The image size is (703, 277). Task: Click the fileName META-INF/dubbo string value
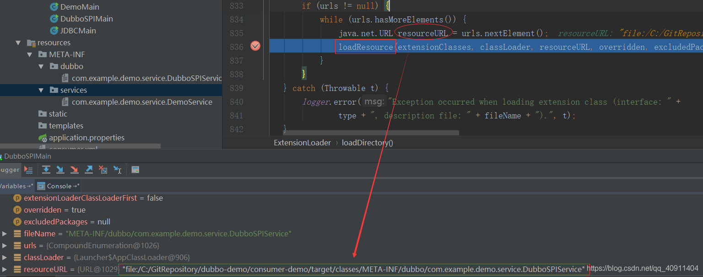[179, 234]
